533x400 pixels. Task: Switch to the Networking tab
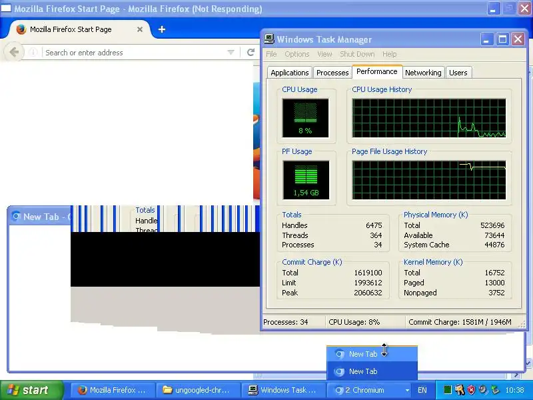point(423,73)
